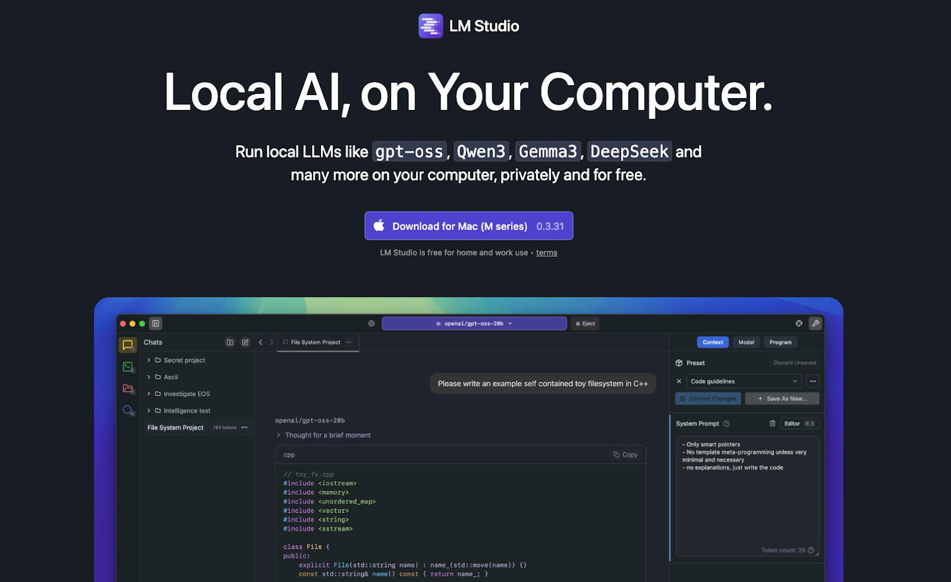Click the System Prompt help icon
Image resolution: width=951 pixels, height=582 pixels.
[726, 424]
